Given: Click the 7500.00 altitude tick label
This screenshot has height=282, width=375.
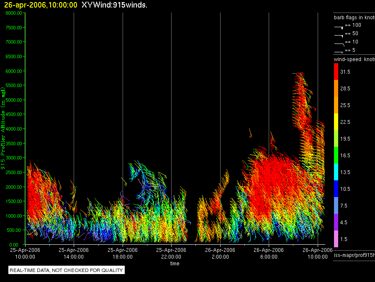Looking at the screenshot, I should point(14,28).
